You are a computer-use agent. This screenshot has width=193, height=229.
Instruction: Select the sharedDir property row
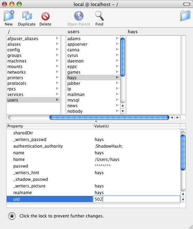[94, 133]
